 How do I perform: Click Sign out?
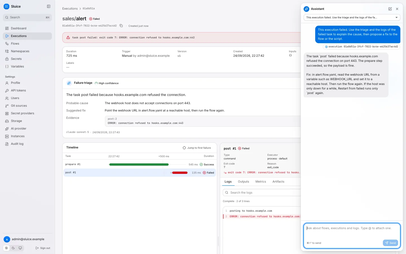tap(43, 248)
